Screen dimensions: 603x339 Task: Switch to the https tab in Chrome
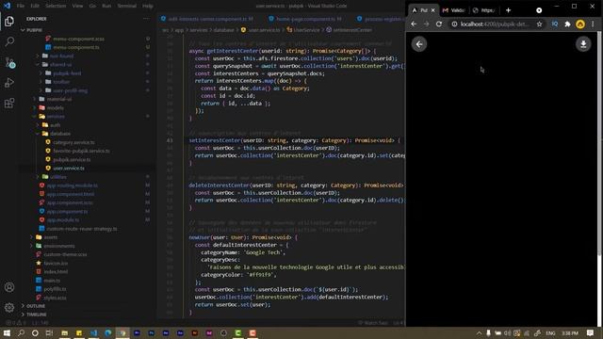pos(484,10)
